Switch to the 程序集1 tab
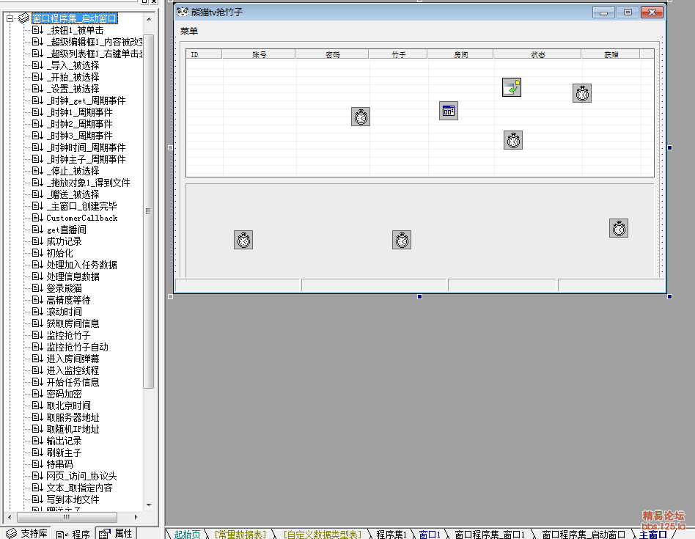Viewport: 695px width, 539px height. point(391,534)
